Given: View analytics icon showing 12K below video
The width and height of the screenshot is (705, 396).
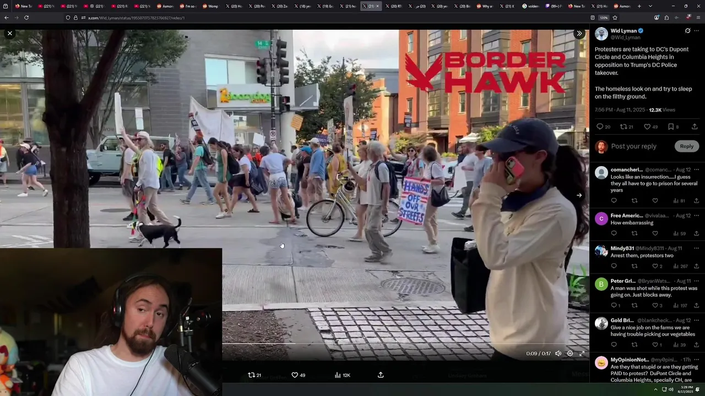Looking at the screenshot, I should [342, 375].
